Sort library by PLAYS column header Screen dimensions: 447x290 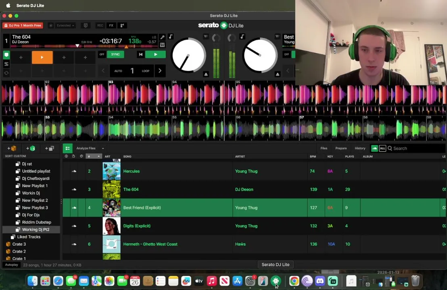click(x=349, y=157)
